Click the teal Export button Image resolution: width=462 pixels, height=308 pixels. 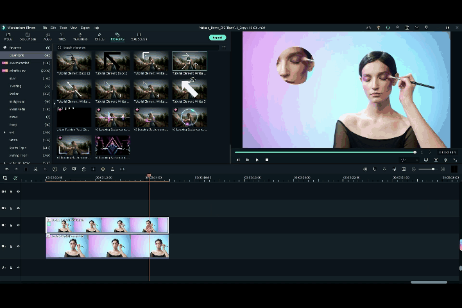[x=217, y=37]
